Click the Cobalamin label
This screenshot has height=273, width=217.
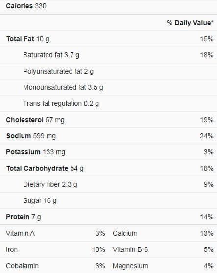click(x=22, y=266)
